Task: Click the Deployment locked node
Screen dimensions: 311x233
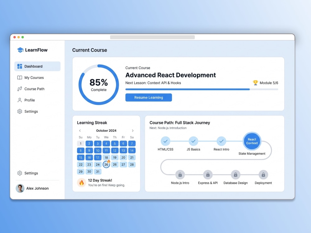Action: tap(263, 175)
